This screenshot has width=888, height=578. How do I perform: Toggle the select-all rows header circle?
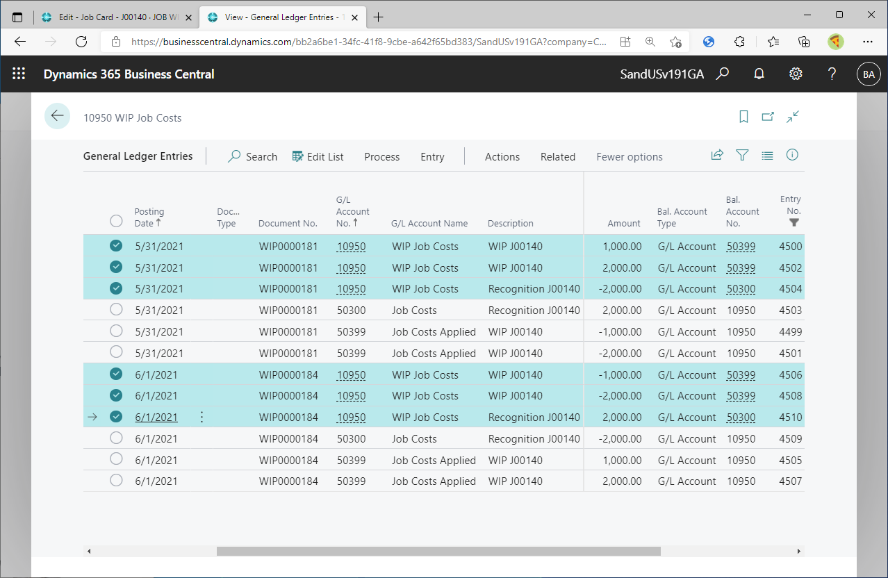pyautogui.click(x=116, y=222)
